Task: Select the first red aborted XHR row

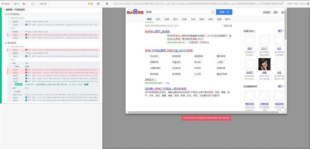Action: [54, 70]
